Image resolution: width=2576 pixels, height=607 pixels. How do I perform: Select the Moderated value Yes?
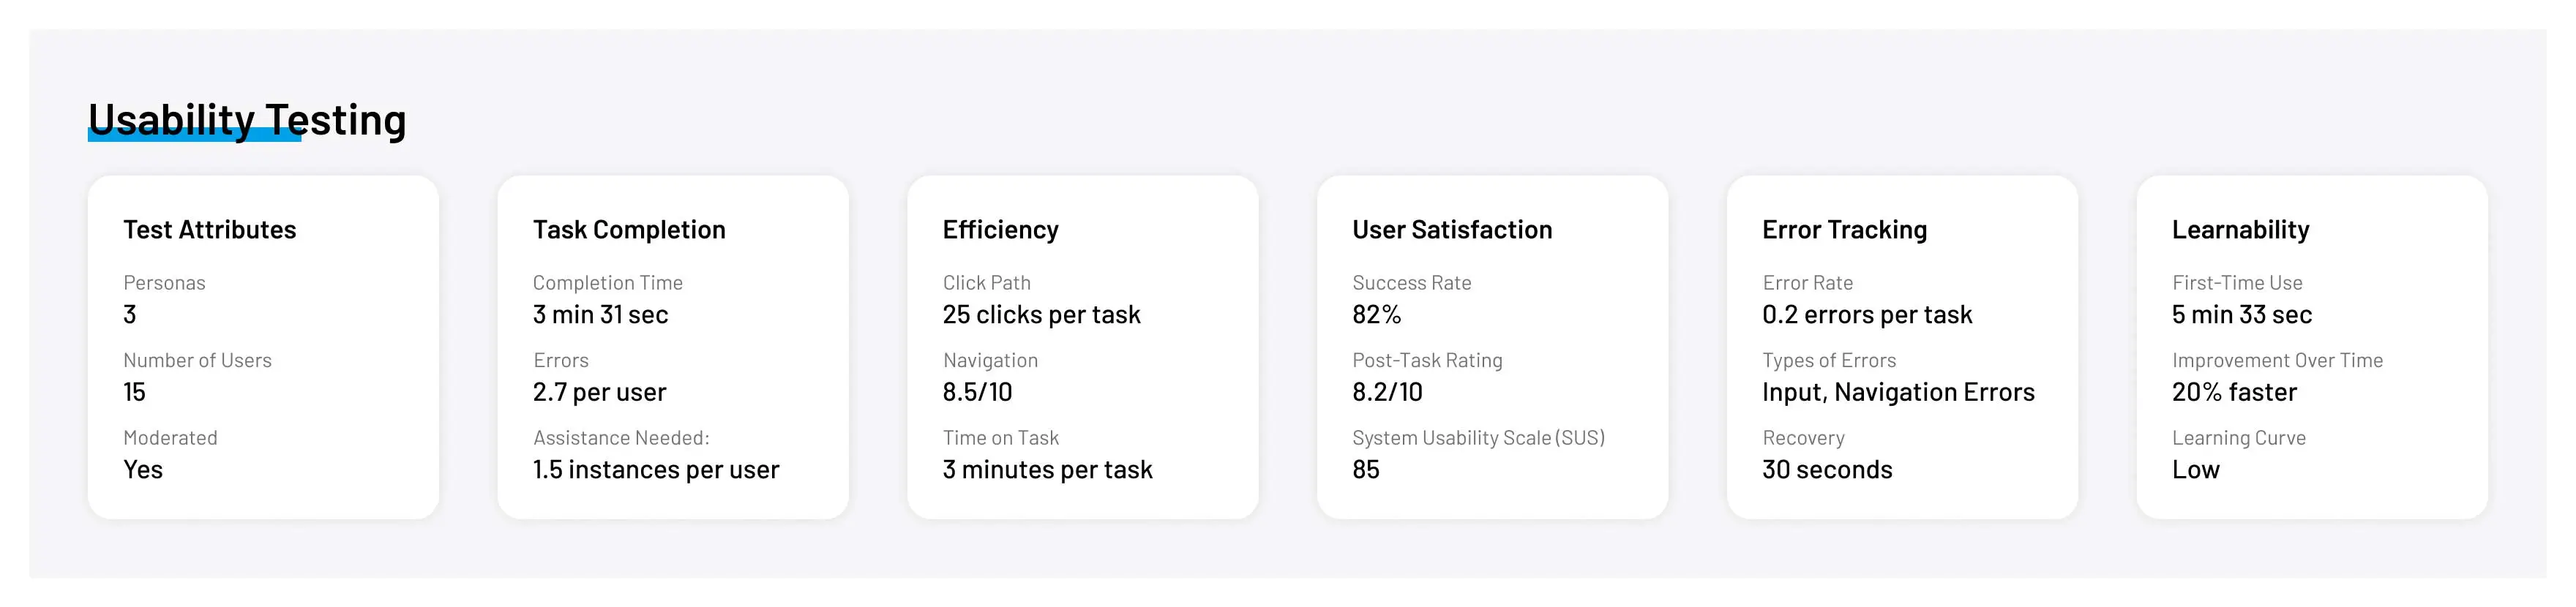[x=143, y=470]
